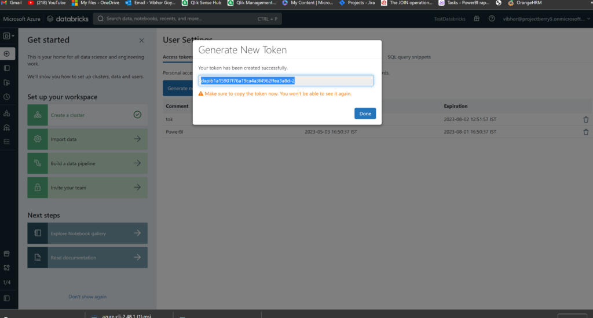Switch to the SQL query snippets tab

tap(409, 57)
